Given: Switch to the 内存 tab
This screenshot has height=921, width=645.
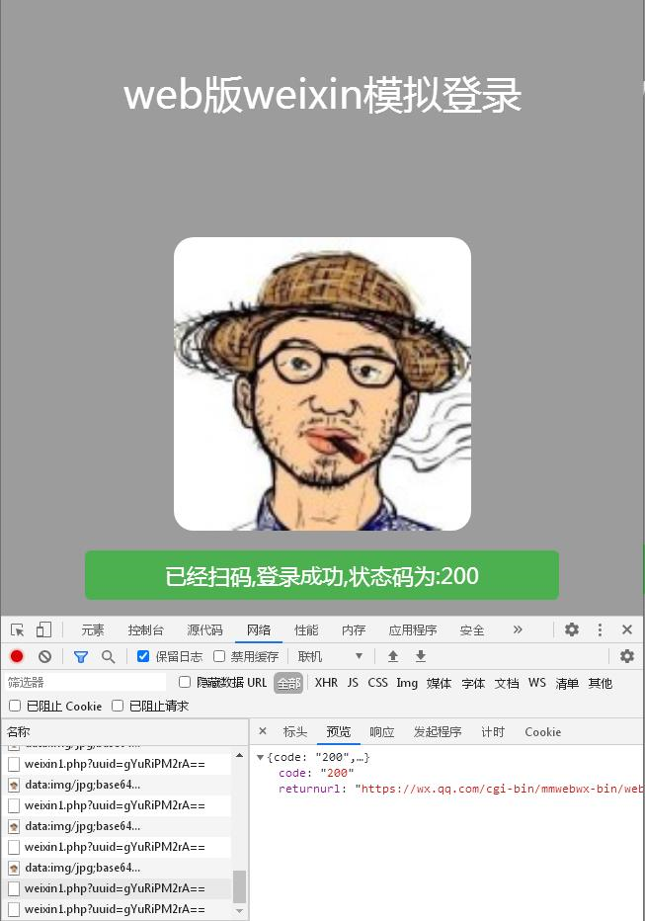Looking at the screenshot, I should pyautogui.click(x=354, y=630).
